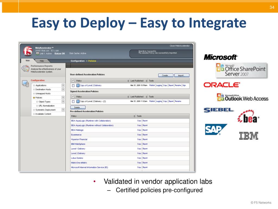Image resolution: width=278 pixels, height=209 pixels.
Task: Click the Close WebAccelerator link
Action: click(180, 46)
